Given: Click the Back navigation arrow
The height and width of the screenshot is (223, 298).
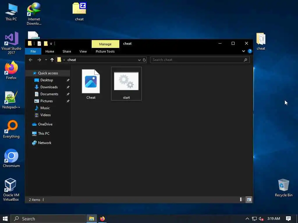Looking at the screenshot, I should click(x=30, y=60).
